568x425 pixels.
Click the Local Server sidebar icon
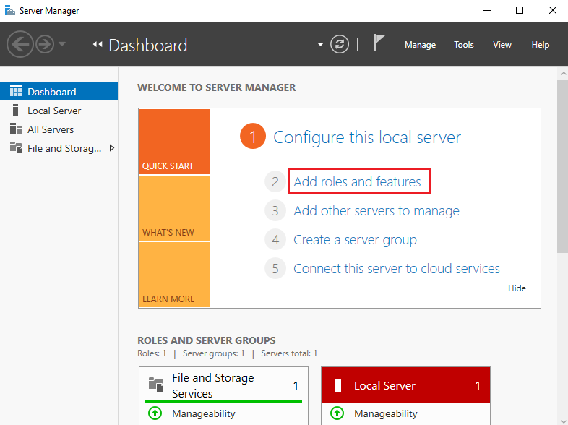tap(15, 111)
